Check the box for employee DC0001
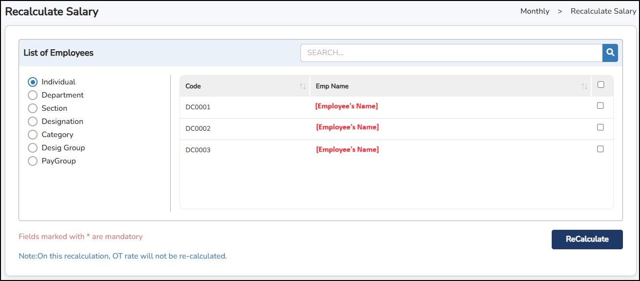The height and width of the screenshot is (281, 640). coord(600,105)
